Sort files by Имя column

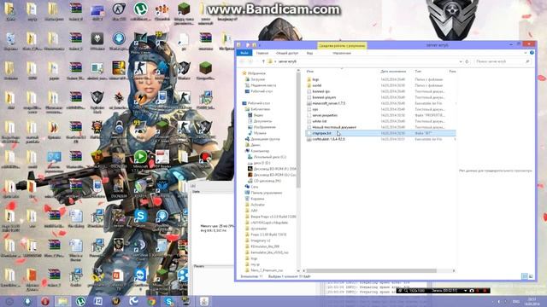tap(309, 72)
